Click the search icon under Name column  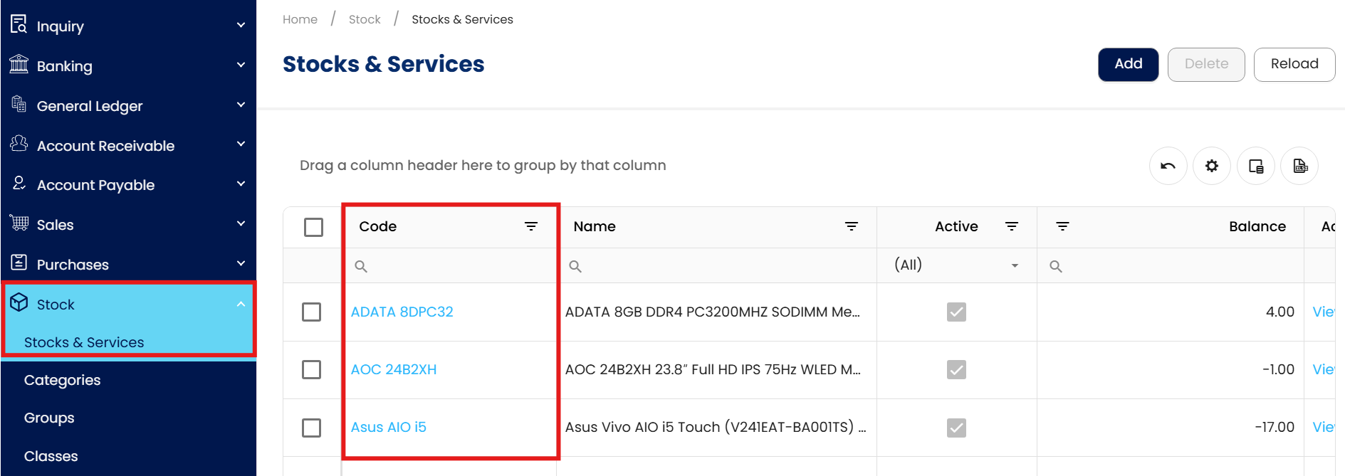click(575, 266)
